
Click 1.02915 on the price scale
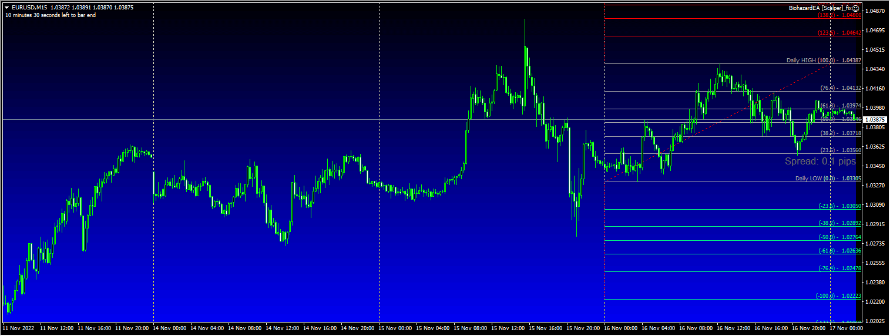tap(876, 224)
